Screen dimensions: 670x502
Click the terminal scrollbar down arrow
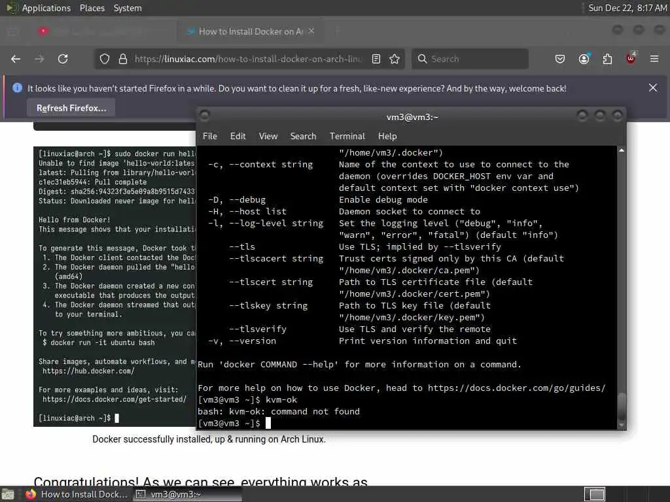pyautogui.click(x=622, y=425)
